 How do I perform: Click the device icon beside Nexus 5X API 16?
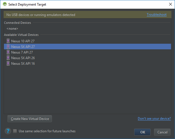click(8, 64)
